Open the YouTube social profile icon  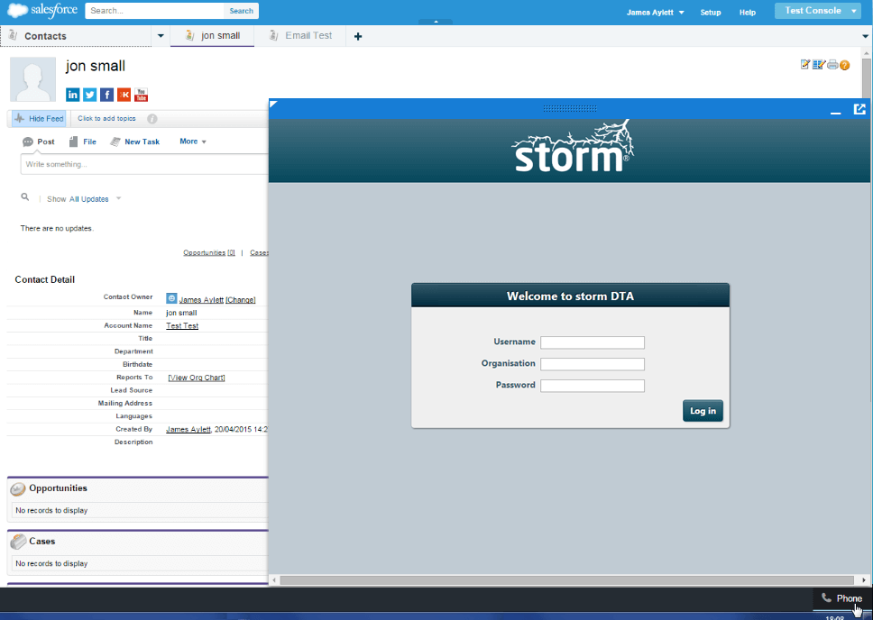[x=141, y=95]
